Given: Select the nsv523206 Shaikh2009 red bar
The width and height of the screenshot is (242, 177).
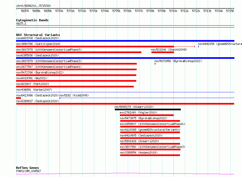Looking at the screenshot, I should click(x=163, y=52).
